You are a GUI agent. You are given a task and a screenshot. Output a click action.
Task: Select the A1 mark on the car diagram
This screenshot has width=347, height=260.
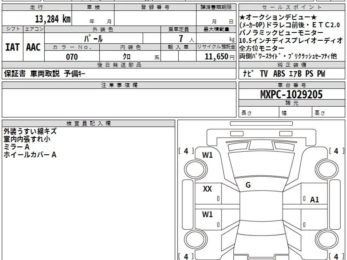pyautogui.click(x=314, y=200)
